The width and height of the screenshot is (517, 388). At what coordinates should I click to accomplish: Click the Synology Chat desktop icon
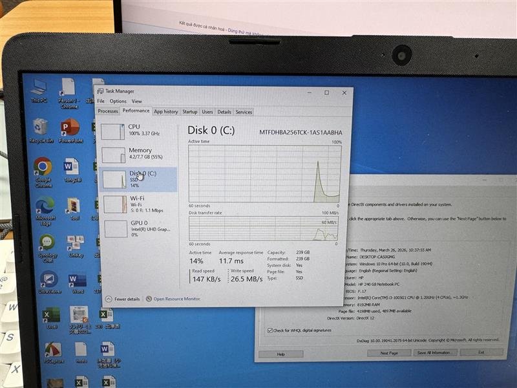[47, 248]
